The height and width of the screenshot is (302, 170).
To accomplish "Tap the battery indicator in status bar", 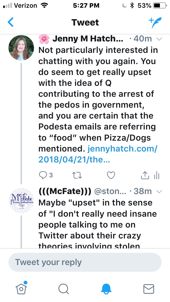I will coord(159,5).
